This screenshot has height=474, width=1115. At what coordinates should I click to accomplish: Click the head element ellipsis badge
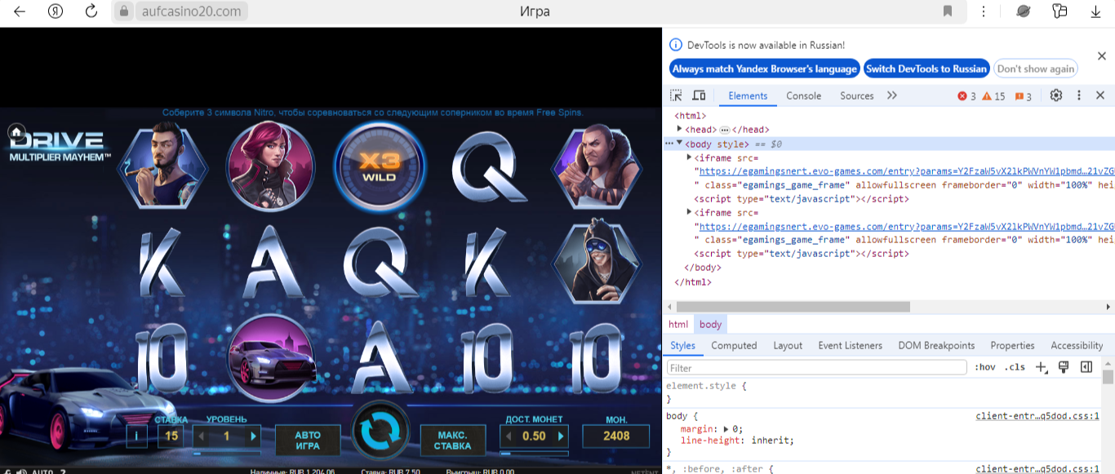(724, 130)
